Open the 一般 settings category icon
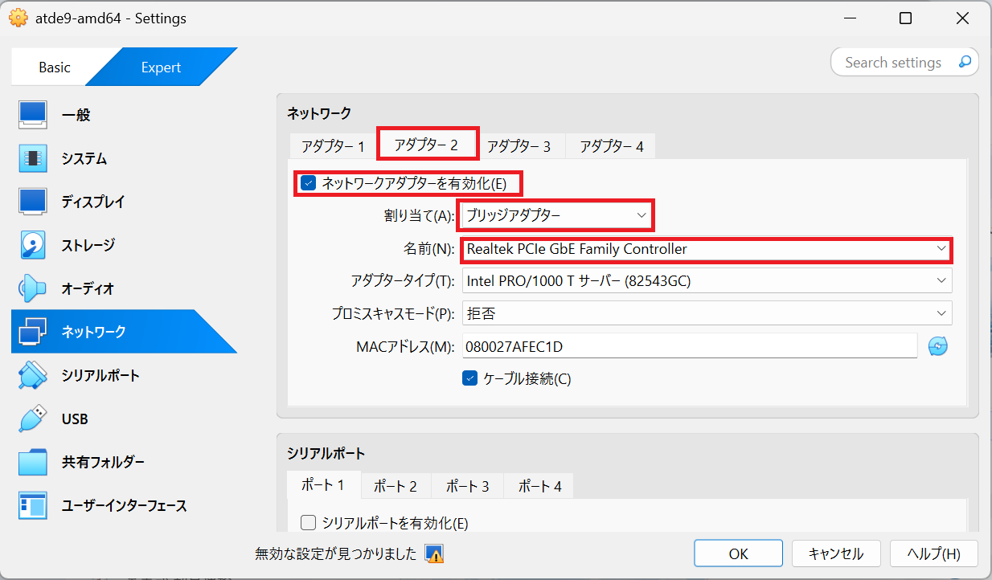The image size is (992, 580). coord(33,115)
